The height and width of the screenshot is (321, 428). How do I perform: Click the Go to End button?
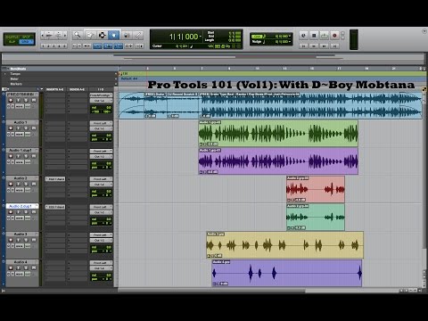tap(334, 45)
